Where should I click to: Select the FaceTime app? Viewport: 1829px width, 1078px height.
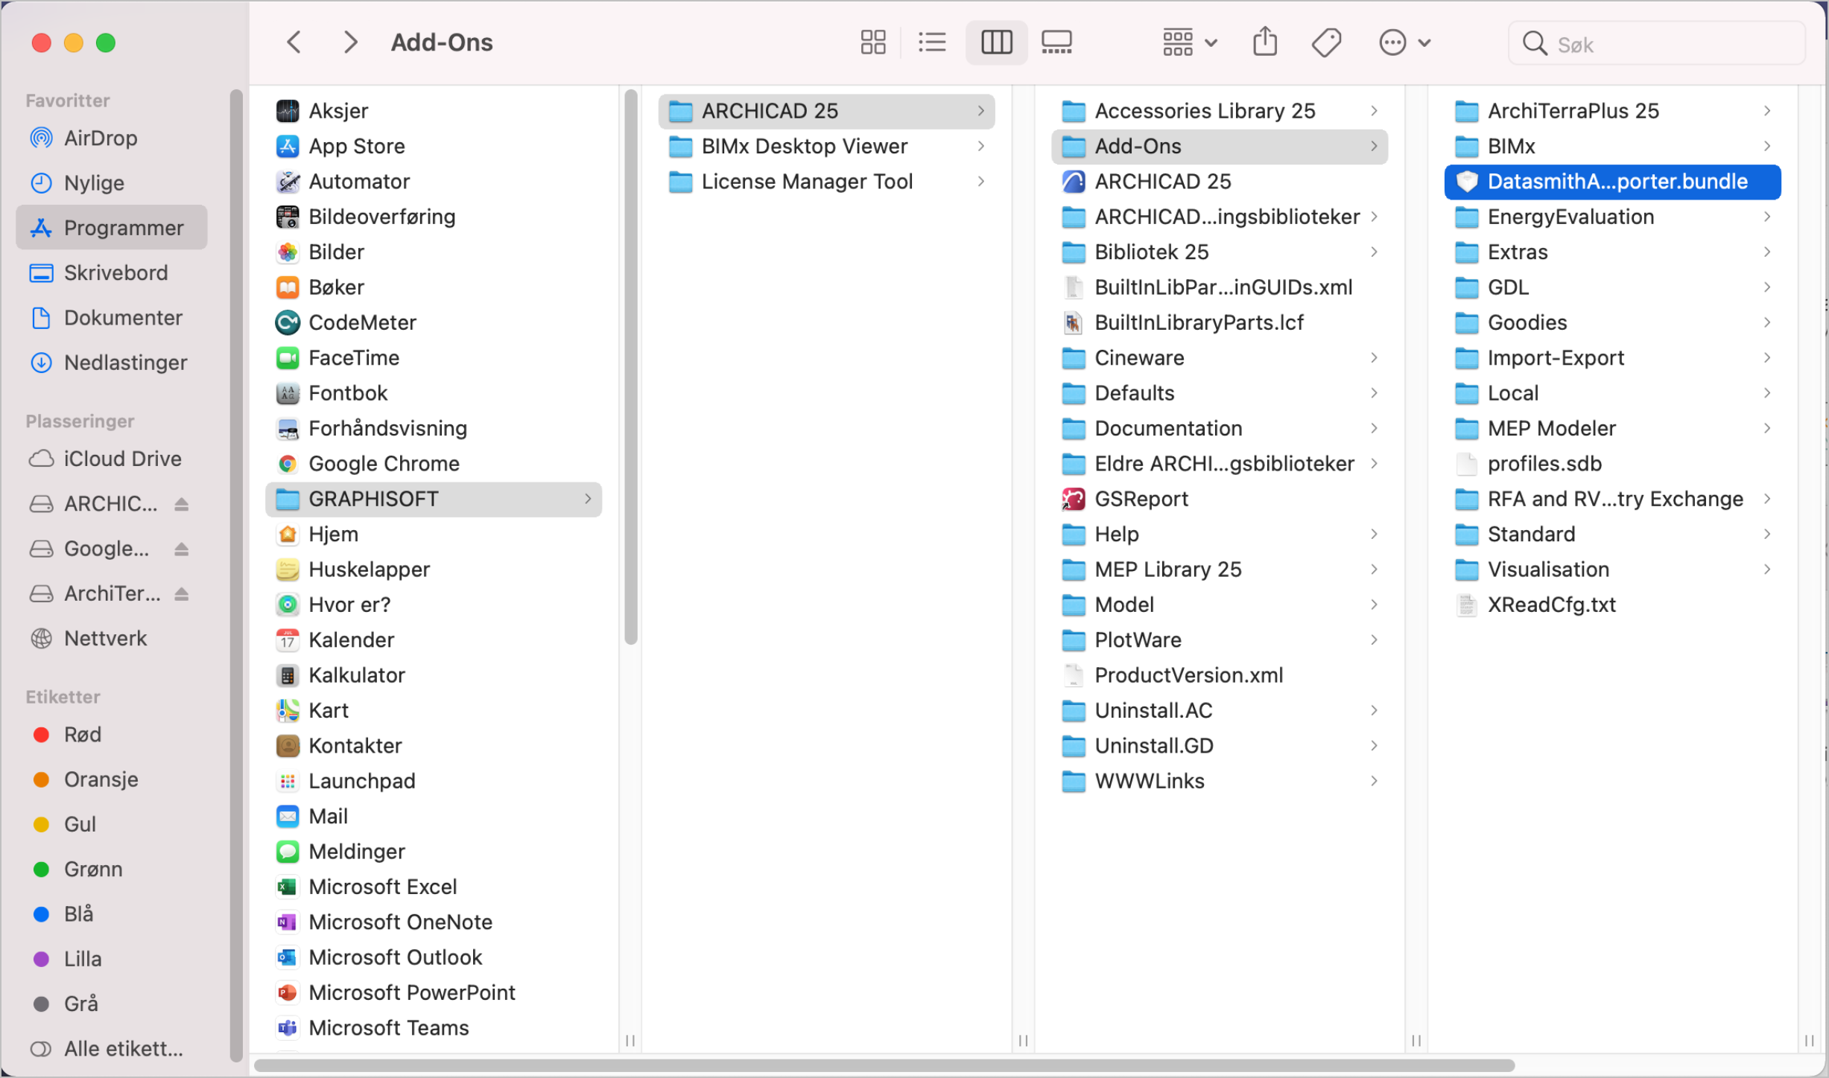tap(434, 357)
